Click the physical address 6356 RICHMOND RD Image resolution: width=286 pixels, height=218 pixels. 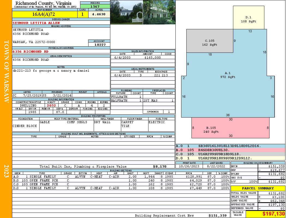point(31,52)
